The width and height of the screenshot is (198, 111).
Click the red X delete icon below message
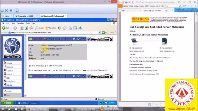point(69,76)
